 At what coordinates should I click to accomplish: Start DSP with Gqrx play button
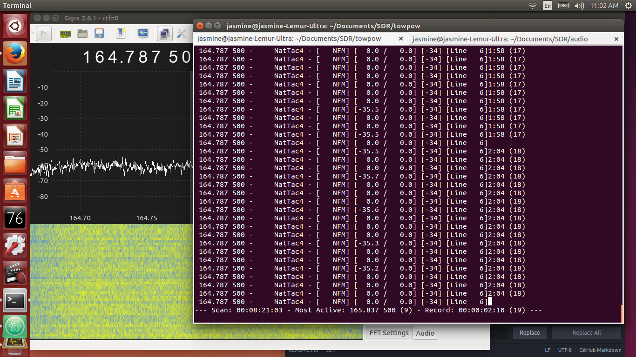tap(44, 33)
